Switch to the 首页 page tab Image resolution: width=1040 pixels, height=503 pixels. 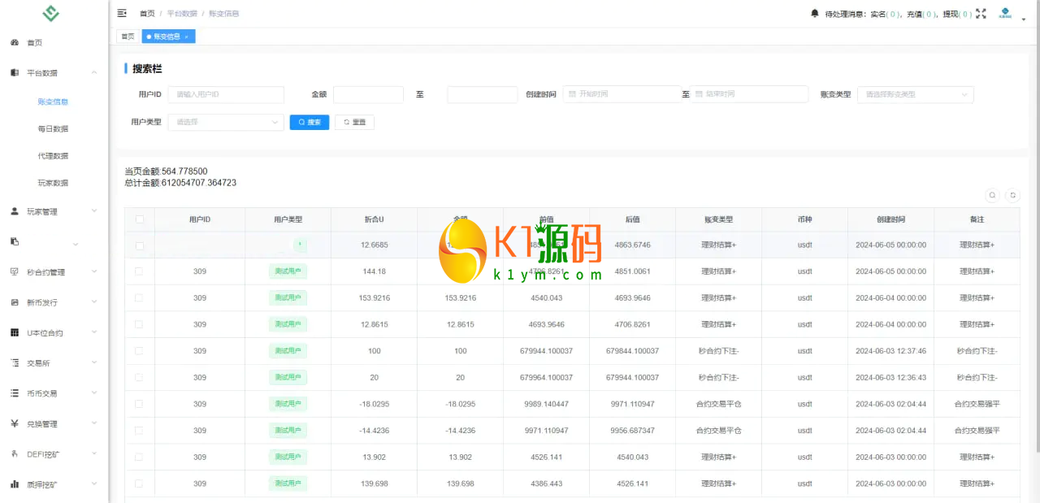pyautogui.click(x=128, y=37)
